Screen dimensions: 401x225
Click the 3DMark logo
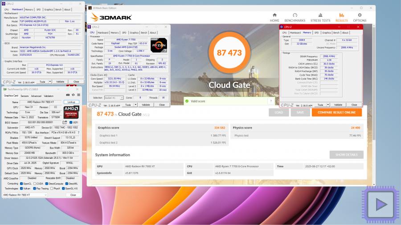pyautogui.click(x=111, y=17)
